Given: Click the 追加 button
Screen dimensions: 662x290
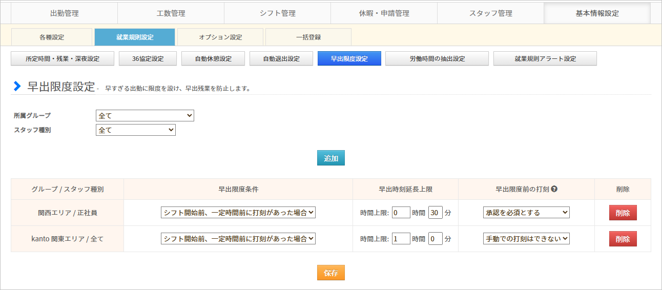Looking at the screenshot, I should 331,158.
